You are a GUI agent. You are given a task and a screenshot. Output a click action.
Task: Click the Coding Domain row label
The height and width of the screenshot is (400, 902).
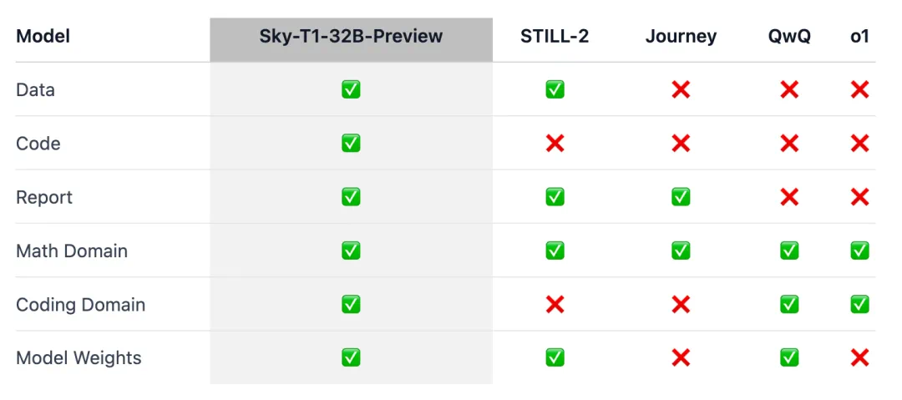80,305
